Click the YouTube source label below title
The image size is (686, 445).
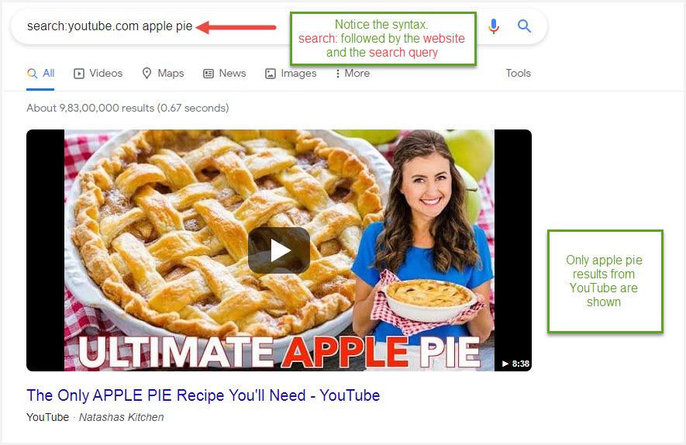(47, 417)
